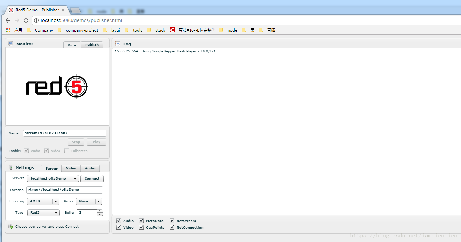This screenshot has width=461, height=242.
Task: Toggle the CuePoints log checkbox
Action: [141, 227]
